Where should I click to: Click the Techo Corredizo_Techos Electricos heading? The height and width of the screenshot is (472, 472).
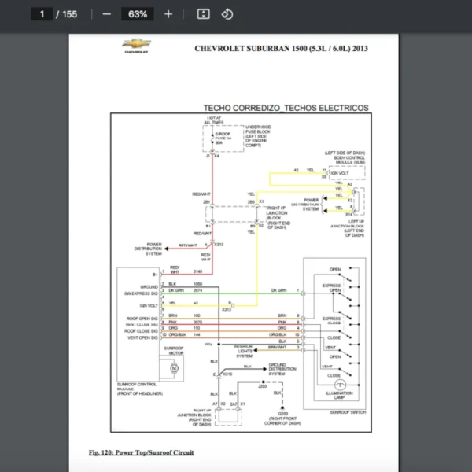286,108
